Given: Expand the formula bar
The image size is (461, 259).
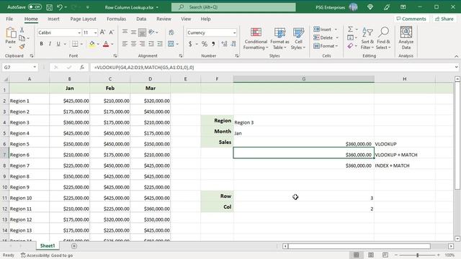Looking at the screenshot, I should coord(456,67).
